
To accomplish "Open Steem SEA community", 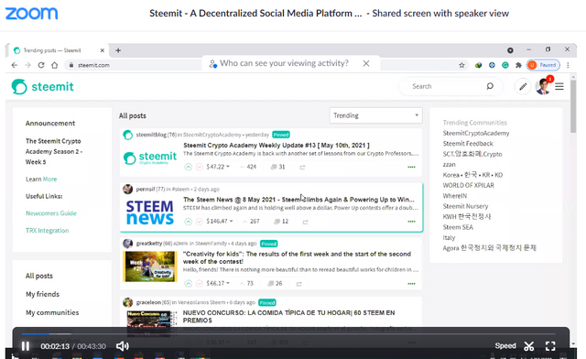I will tap(458, 227).
